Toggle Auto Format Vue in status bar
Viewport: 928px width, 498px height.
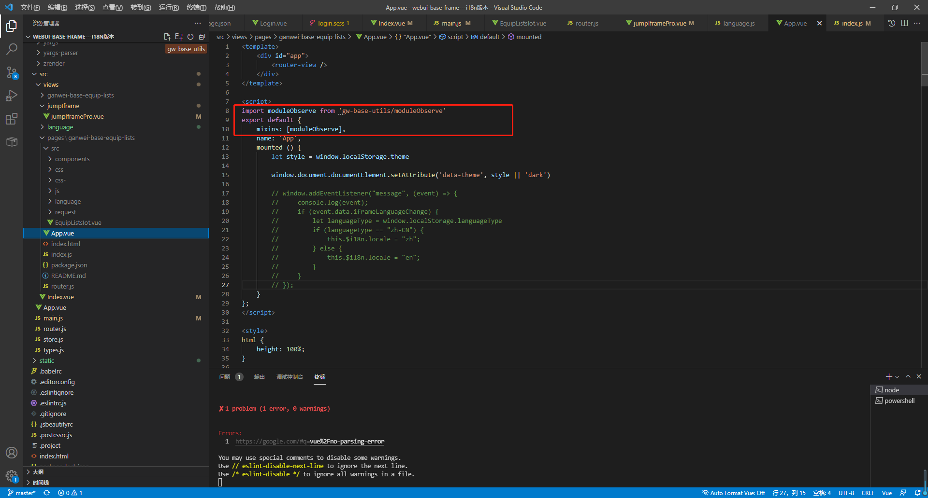pyautogui.click(x=733, y=493)
